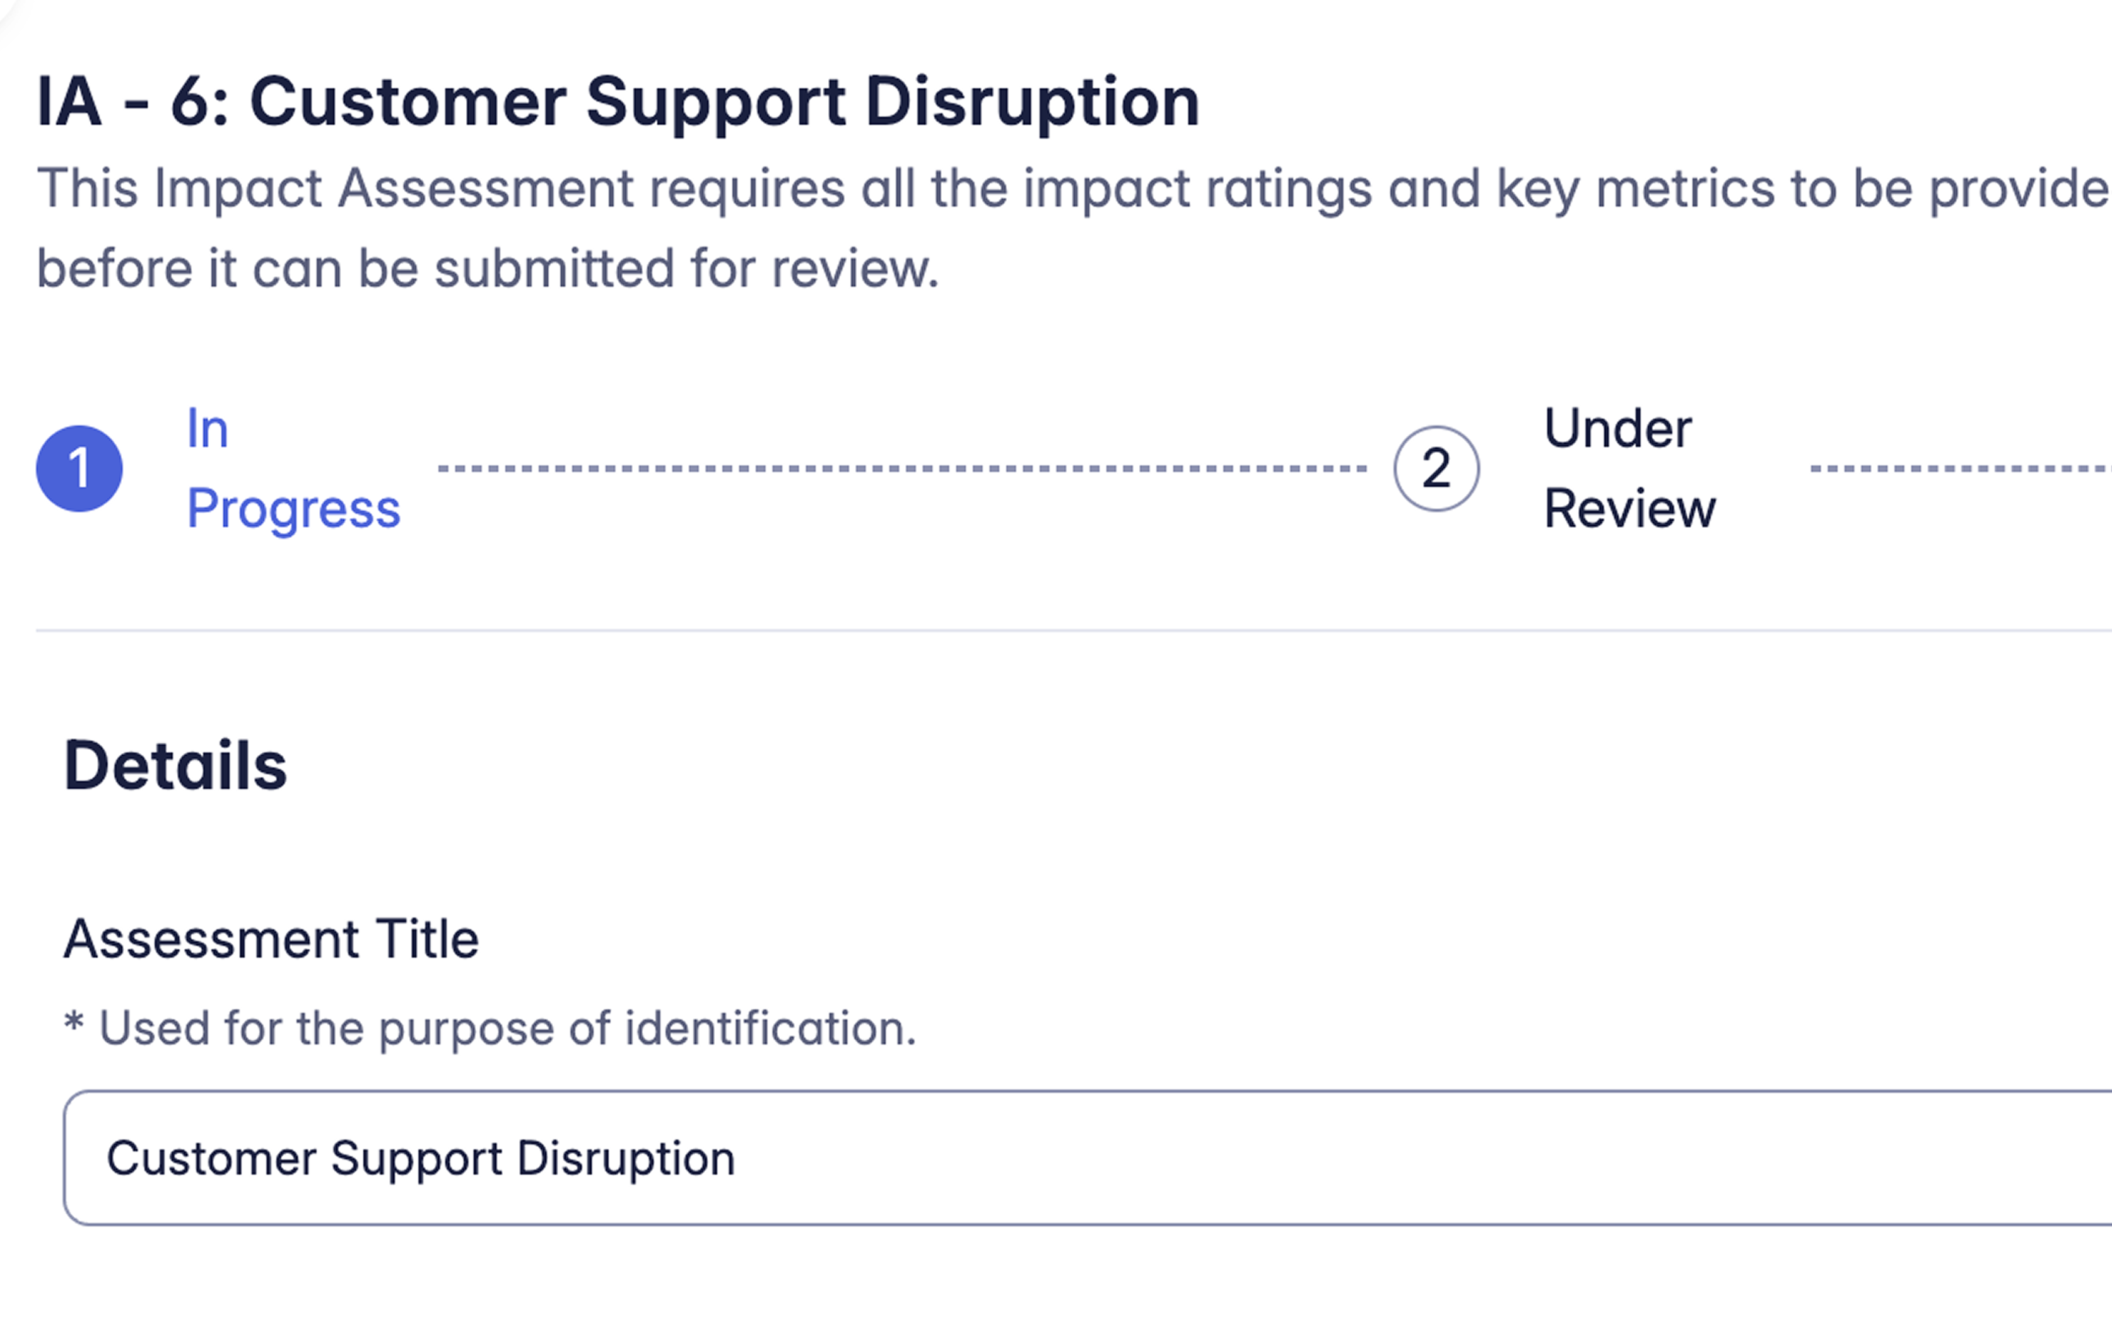Click the Details section heading
The width and height of the screenshot is (2112, 1324).
click(x=175, y=765)
